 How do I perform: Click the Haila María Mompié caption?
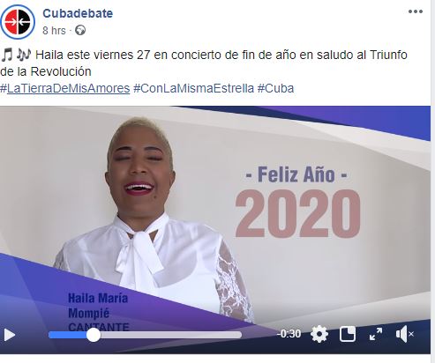(98, 313)
